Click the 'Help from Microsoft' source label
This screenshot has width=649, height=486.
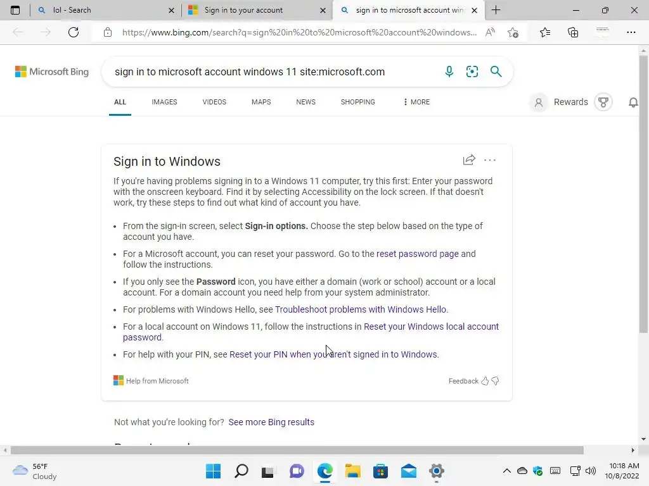coord(151,381)
